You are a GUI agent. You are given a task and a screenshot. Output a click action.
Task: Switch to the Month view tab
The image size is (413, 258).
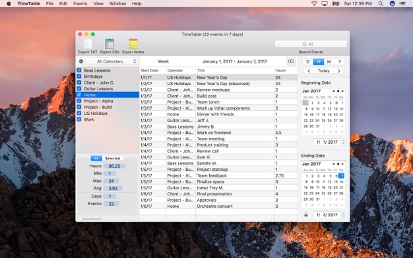pos(329,61)
